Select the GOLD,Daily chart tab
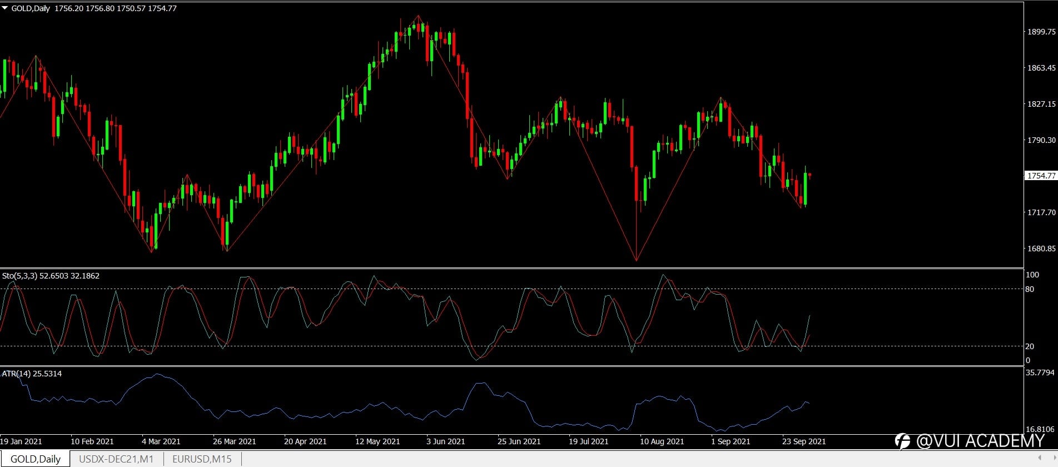This screenshot has width=1058, height=467. point(36,459)
